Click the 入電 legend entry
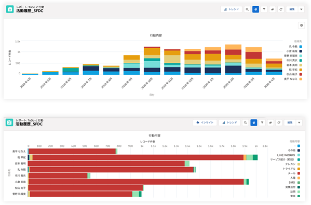Viewport: 311px width, 205px height. tap(295, 178)
